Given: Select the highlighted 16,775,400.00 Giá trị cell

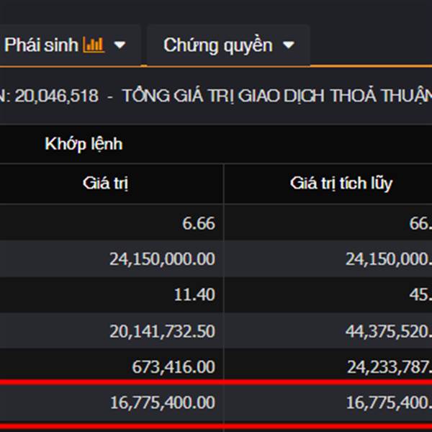Looking at the screenshot, I should [163, 403].
